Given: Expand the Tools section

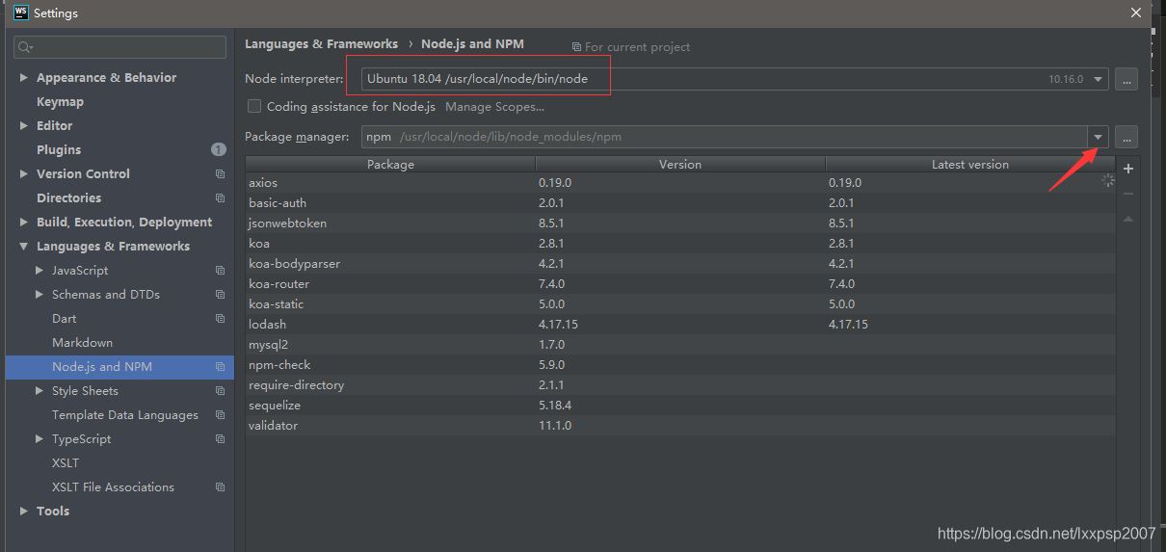Looking at the screenshot, I should click(23, 511).
